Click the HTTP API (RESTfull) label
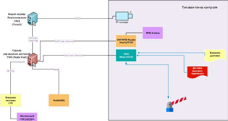 [x=33, y=40]
